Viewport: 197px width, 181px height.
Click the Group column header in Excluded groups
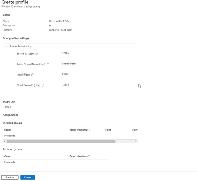click(8, 156)
